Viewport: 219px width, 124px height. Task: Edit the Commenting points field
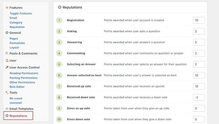199,53
